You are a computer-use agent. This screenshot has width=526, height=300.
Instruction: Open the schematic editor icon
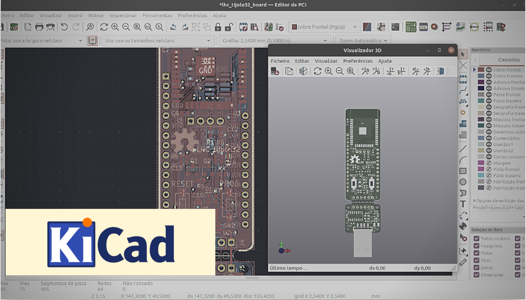381,27
